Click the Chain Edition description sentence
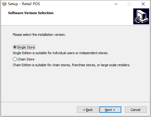Image resolution: width=151 pixels, height=117 pixels. [71, 65]
